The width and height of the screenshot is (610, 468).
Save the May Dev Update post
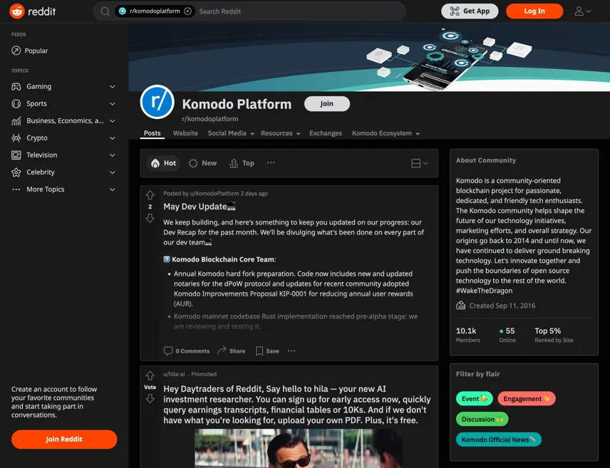267,351
